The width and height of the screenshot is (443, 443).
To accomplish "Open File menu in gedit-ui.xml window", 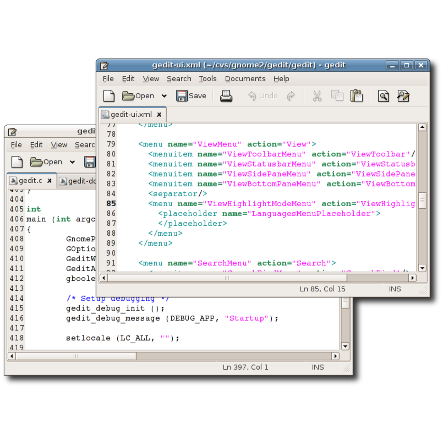I will coord(108,79).
